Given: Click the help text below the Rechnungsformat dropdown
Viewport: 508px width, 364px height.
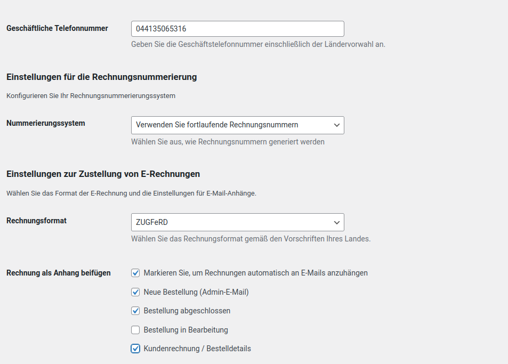Looking at the screenshot, I should click(251, 239).
